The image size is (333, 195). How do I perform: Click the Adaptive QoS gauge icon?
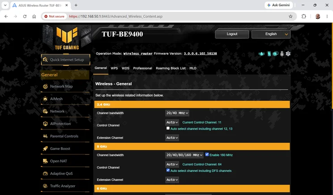tap(45, 174)
